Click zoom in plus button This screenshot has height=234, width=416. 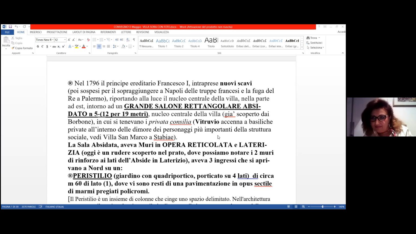(x=335, y=207)
